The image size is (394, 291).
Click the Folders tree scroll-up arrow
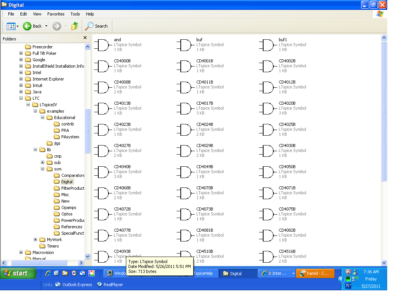pyautogui.click(x=87, y=47)
